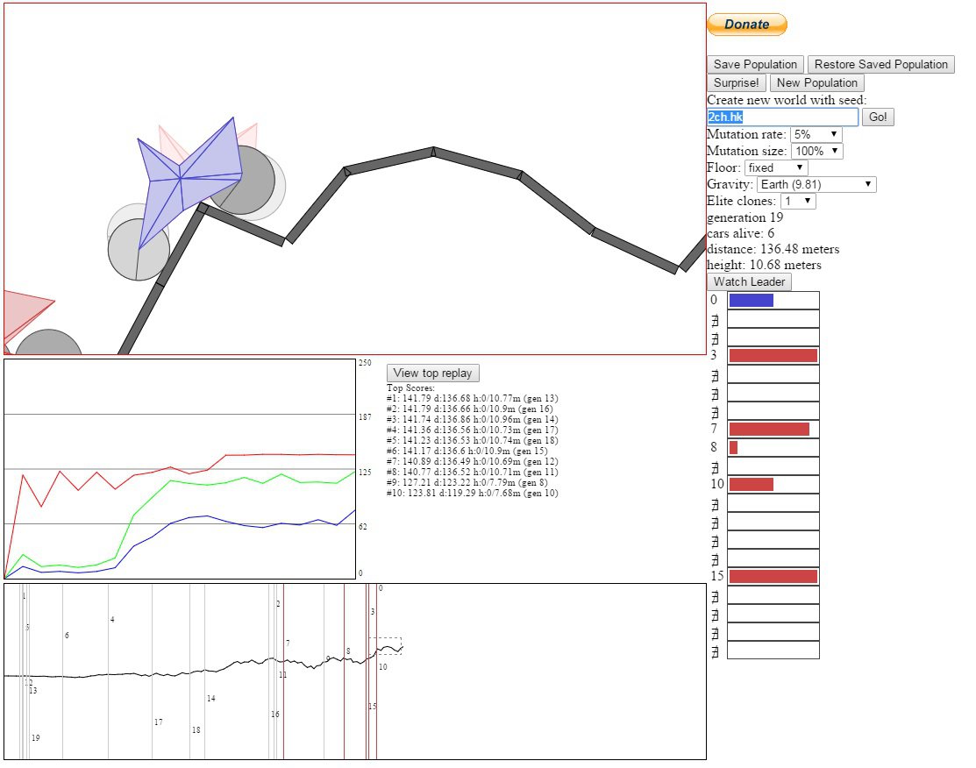Click the blue leading car in the simulation
Viewport: 976px width, 768px height.
click(x=189, y=181)
